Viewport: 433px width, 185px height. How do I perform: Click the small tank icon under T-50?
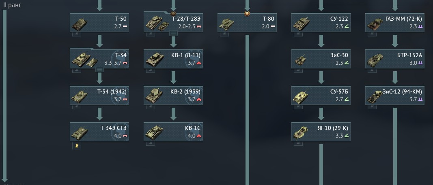(77, 34)
